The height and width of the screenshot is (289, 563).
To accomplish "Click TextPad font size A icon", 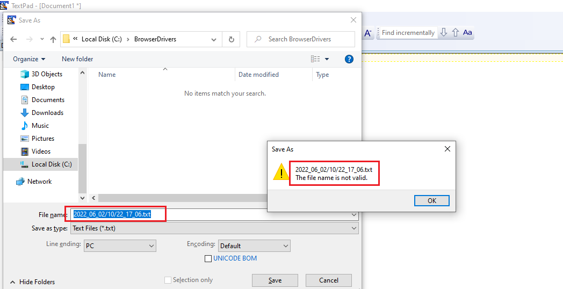I will pyautogui.click(x=368, y=33).
